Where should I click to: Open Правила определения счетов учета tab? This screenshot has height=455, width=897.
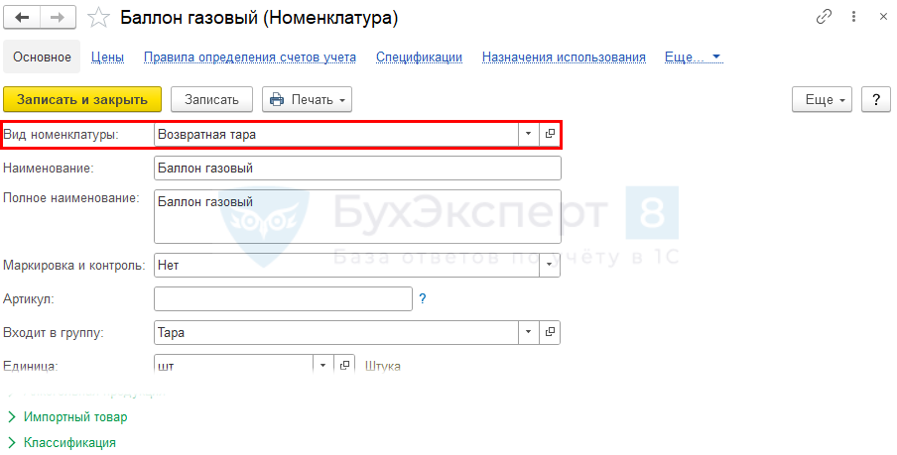click(x=250, y=57)
